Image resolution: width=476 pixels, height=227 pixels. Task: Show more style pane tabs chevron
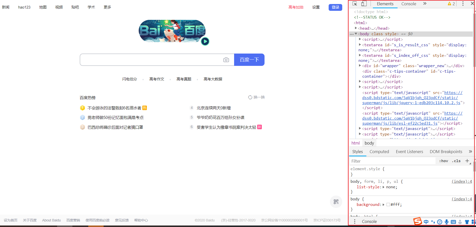(x=470, y=151)
